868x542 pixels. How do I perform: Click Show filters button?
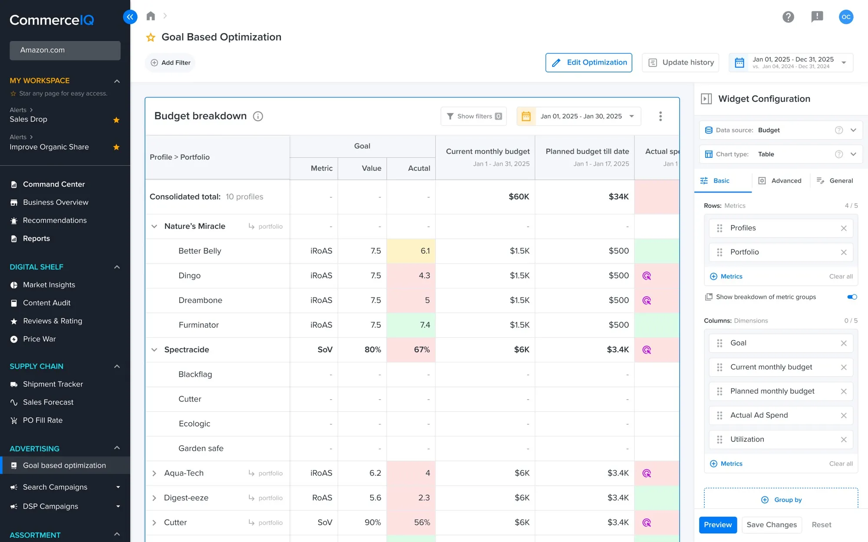(473, 116)
